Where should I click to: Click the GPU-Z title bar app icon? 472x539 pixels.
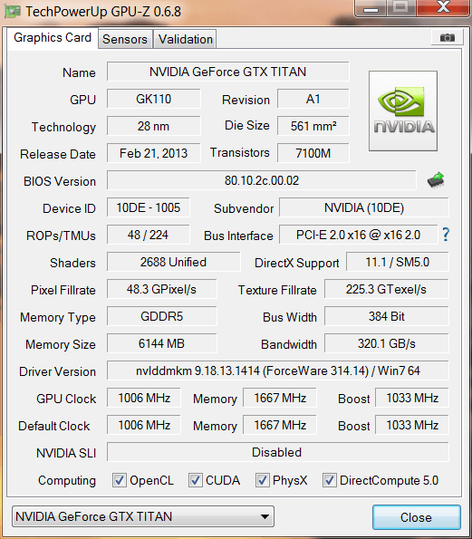point(13,12)
